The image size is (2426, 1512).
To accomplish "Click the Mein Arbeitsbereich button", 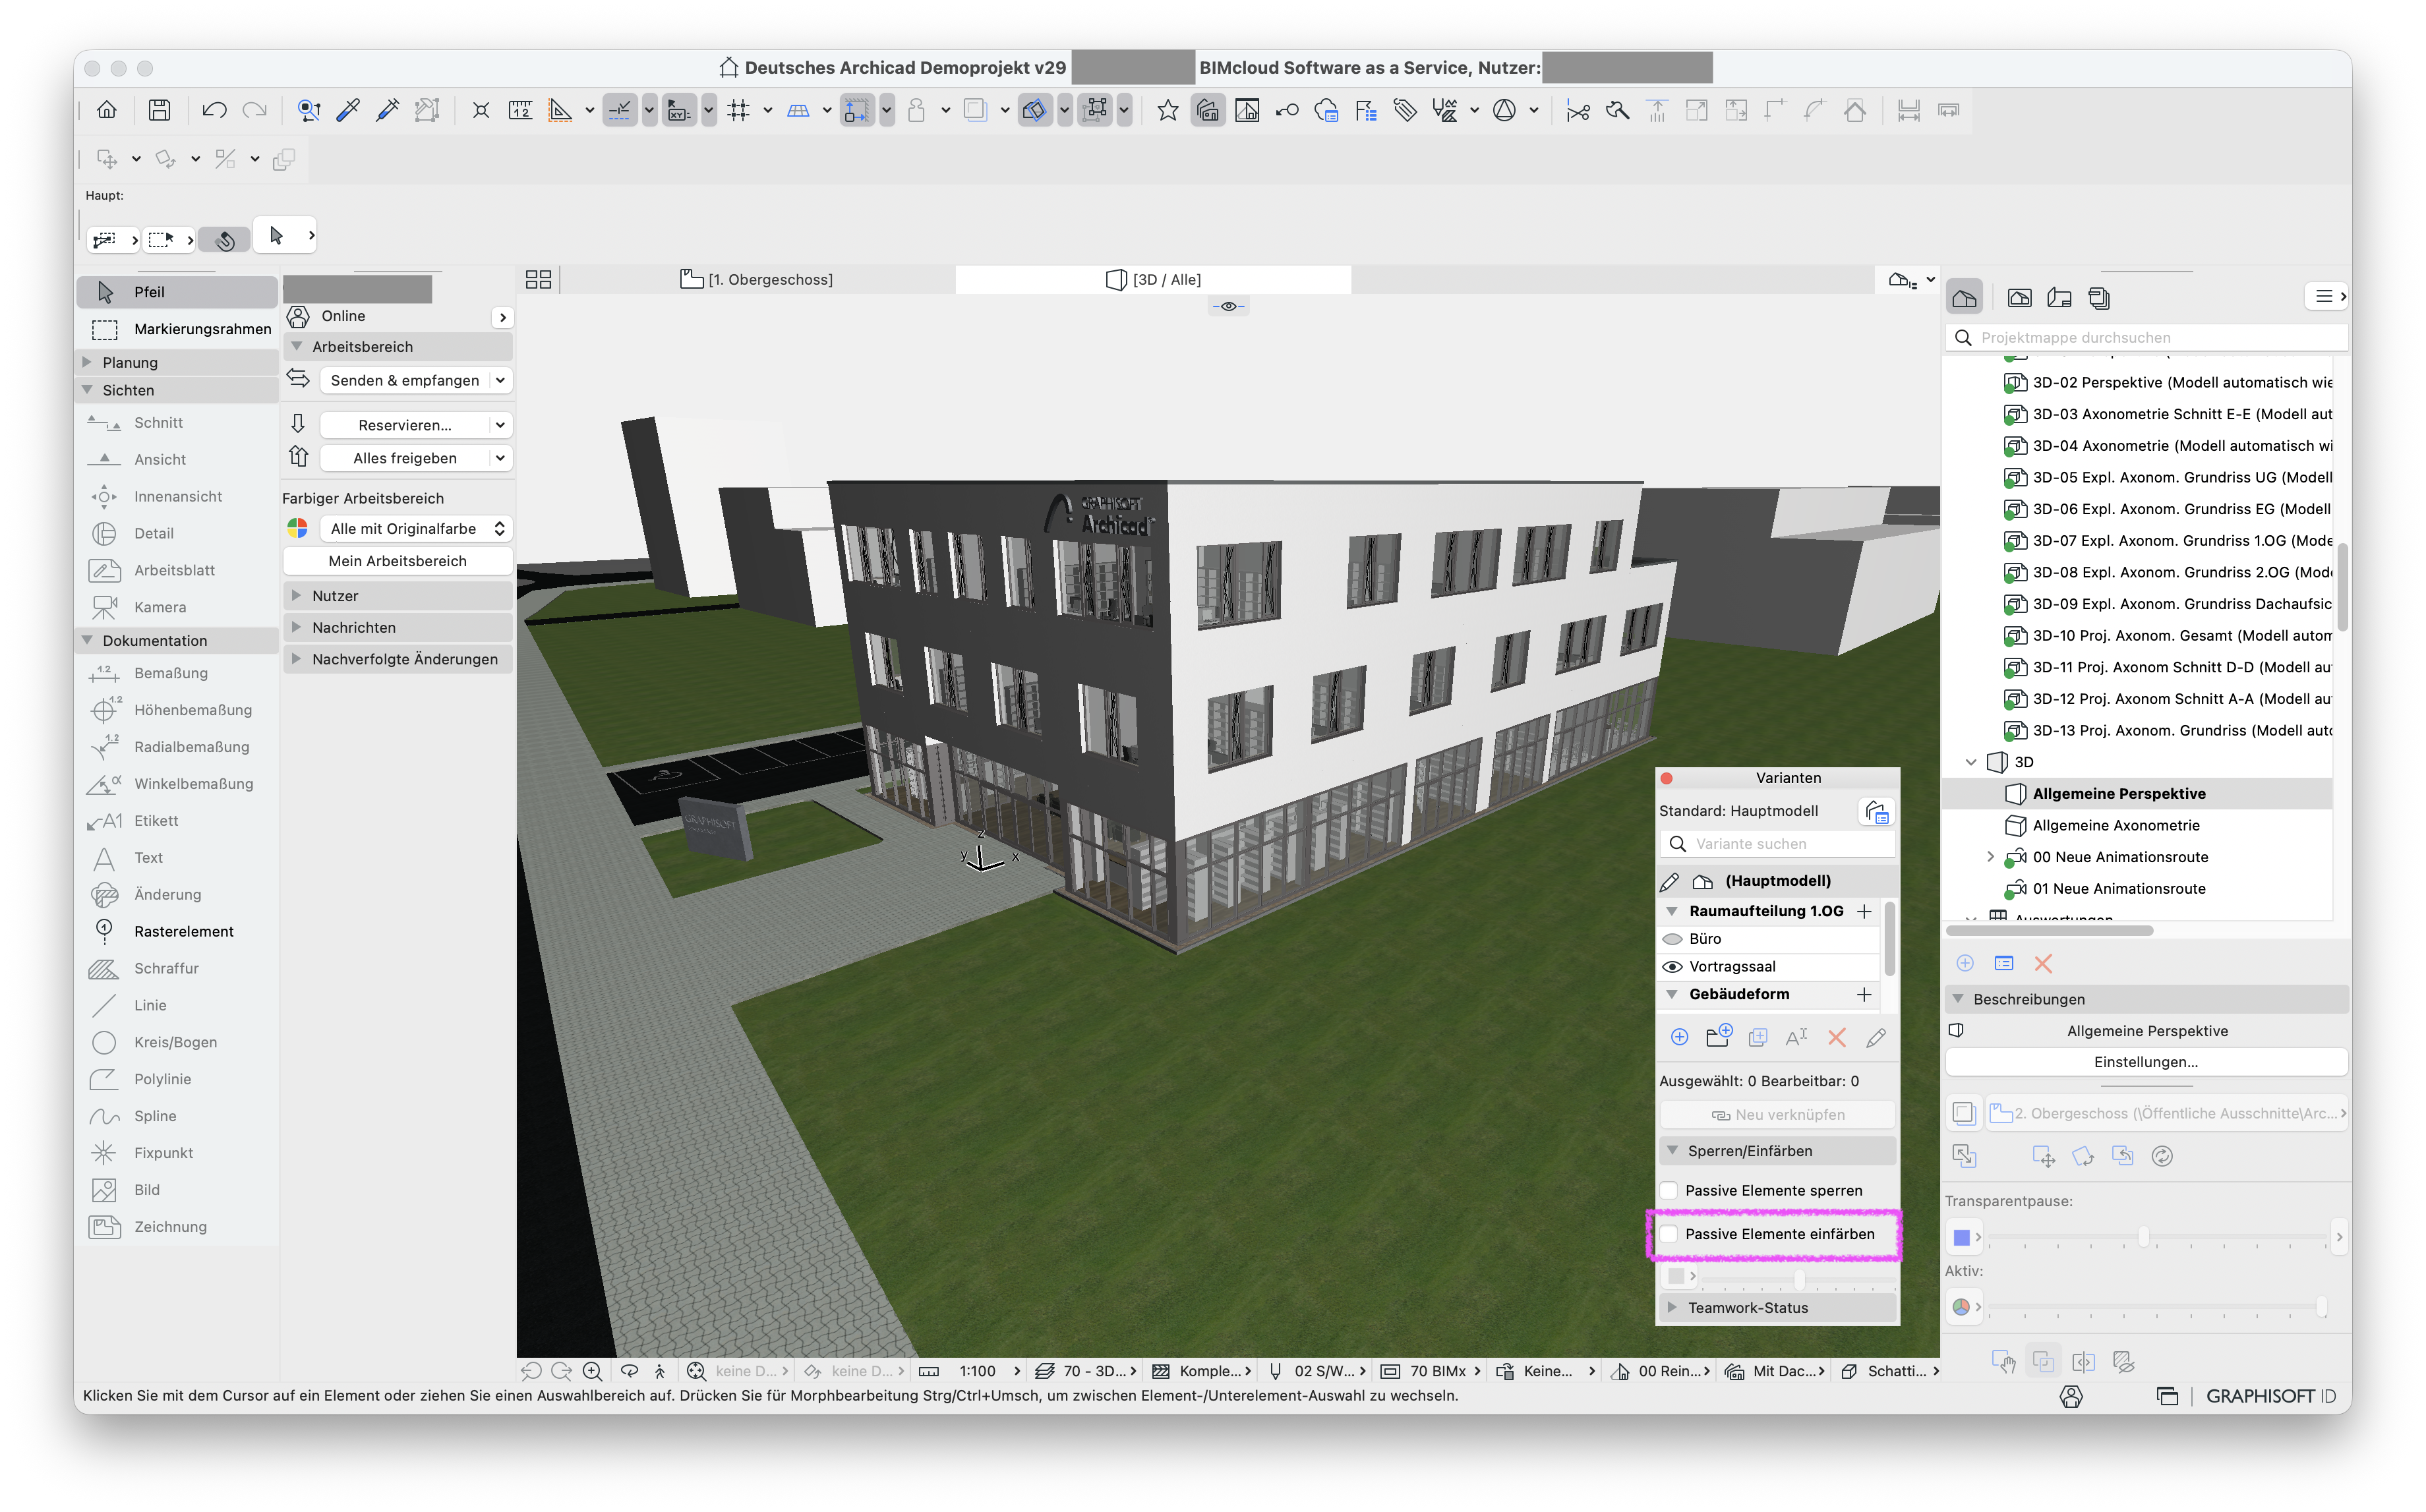I will [398, 561].
